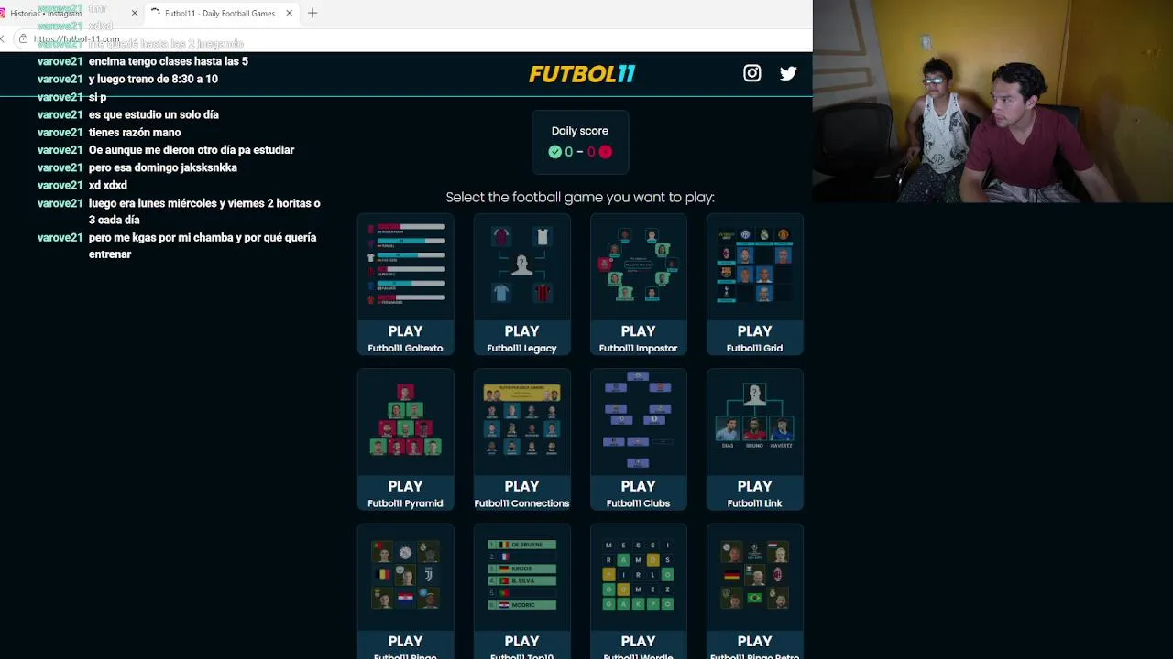Image resolution: width=1173 pixels, height=659 pixels.
Task: Click PLAY on the Top10 game card
Action: (x=521, y=641)
